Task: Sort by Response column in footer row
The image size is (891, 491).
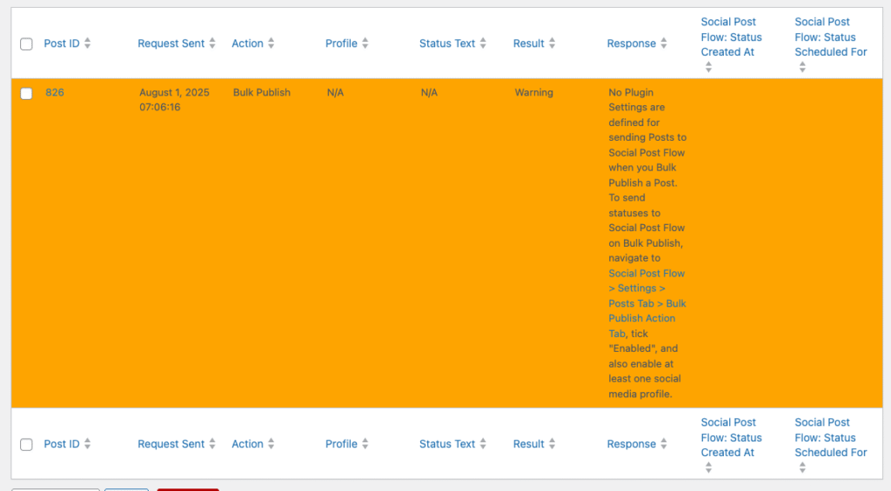Action: tap(632, 444)
